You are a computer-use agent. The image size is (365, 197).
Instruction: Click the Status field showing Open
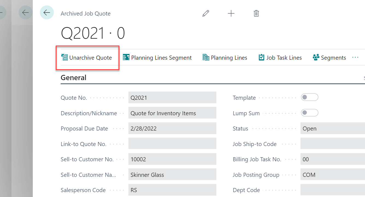click(x=332, y=129)
